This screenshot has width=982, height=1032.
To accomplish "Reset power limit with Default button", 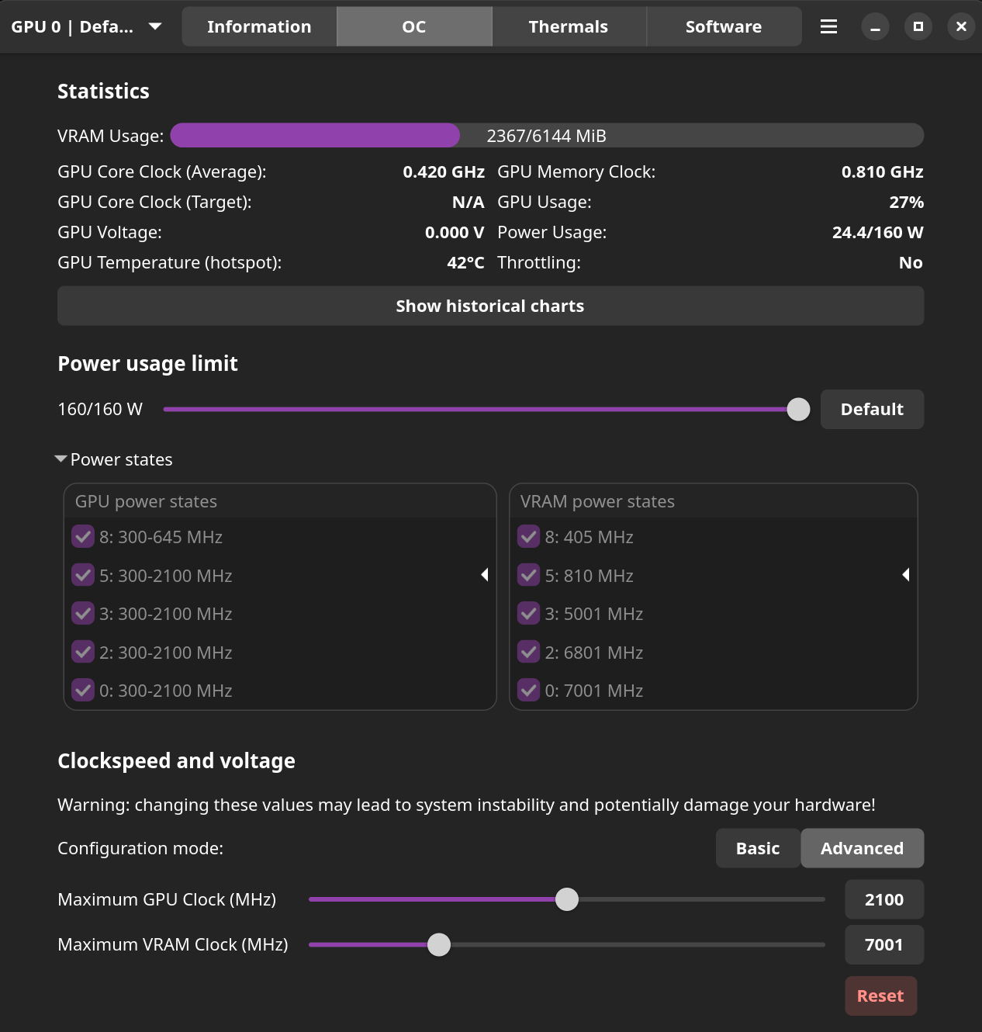I will 872,409.
